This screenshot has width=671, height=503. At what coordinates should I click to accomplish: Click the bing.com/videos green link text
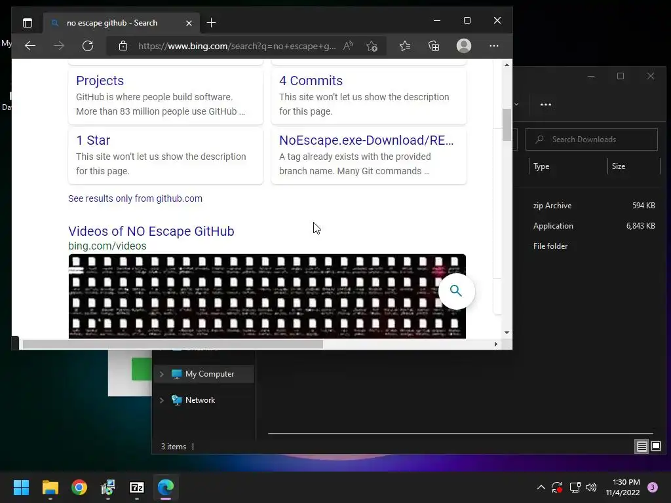click(x=107, y=246)
